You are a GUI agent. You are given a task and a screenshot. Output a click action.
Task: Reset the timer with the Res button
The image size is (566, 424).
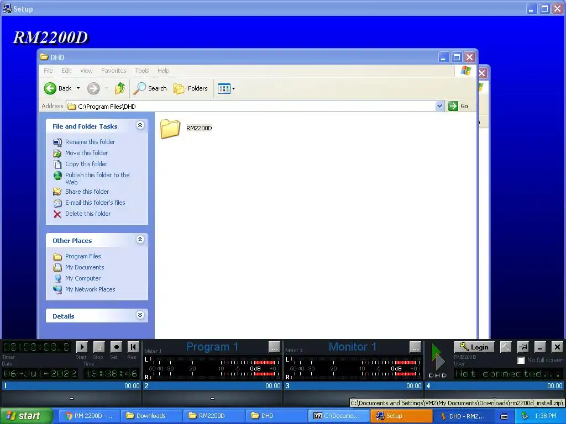133,347
